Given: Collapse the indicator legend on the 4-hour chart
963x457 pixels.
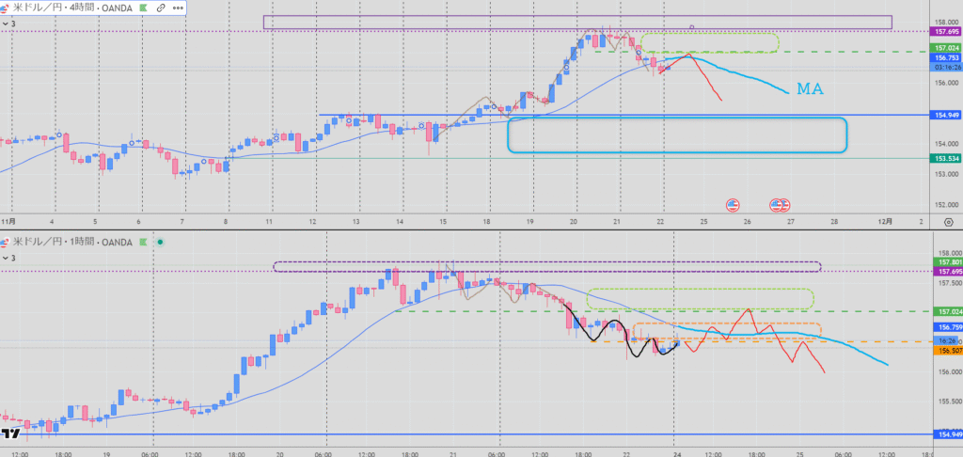Looking at the screenshot, I should [5, 23].
